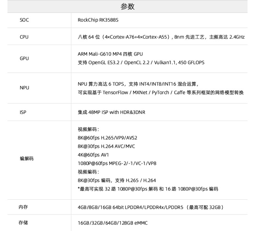Click the 4K@60fps AV1 line
256x231 pixels.
[x=93, y=155]
